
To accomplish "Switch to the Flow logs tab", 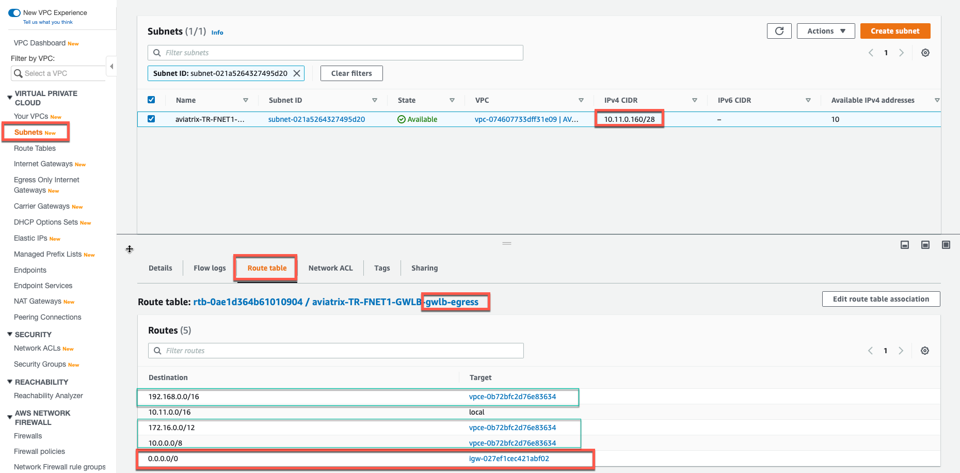I will 210,268.
